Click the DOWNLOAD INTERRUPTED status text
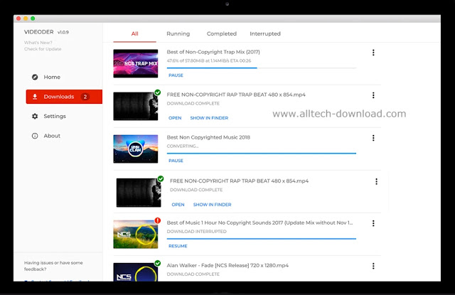The height and width of the screenshot is (295, 455). pos(196,232)
